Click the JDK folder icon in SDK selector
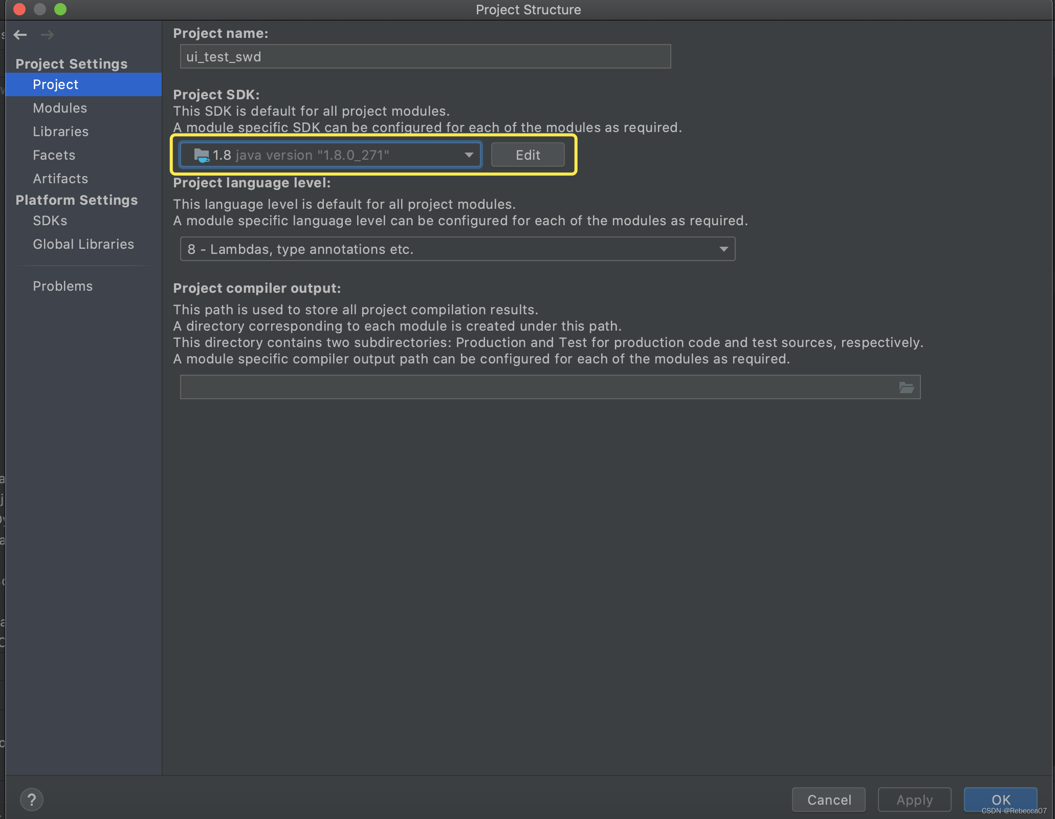The width and height of the screenshot is (1055, 819). pyautogui.click(x=201, y=155)
